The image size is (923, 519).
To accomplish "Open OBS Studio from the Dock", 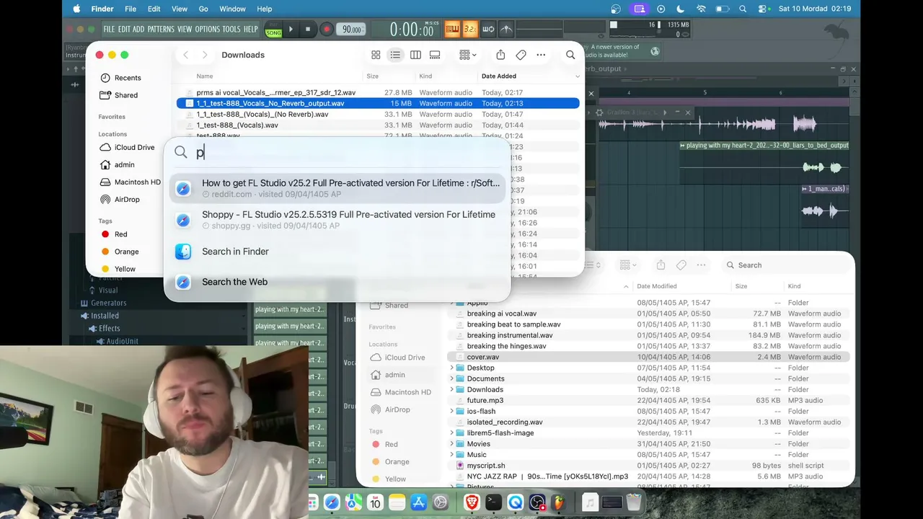I will click(537, 502).
